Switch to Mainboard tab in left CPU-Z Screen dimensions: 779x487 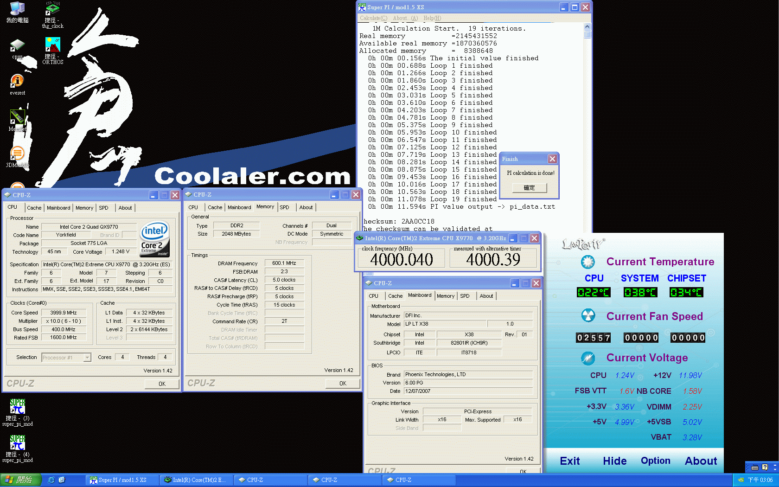point(58,208)
